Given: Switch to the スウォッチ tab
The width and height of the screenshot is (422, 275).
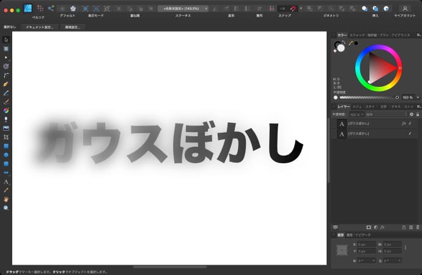Looking at the screenshot, I should (357, 35).
